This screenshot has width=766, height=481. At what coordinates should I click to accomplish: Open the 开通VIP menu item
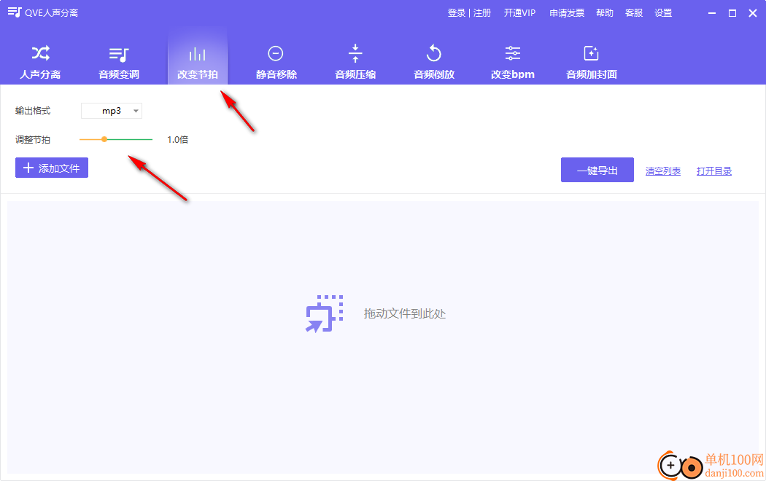[x=519, y=13]
